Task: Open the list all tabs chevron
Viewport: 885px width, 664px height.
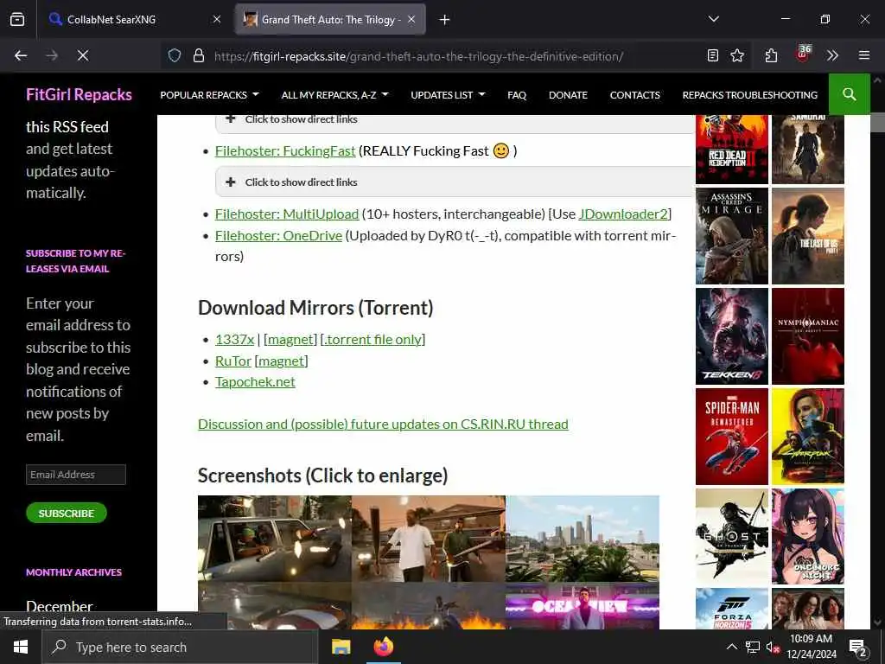Action: point(713,19)
